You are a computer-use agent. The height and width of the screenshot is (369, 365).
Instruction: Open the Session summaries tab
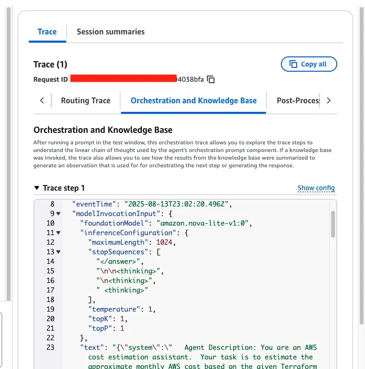(x=110, y=32)
